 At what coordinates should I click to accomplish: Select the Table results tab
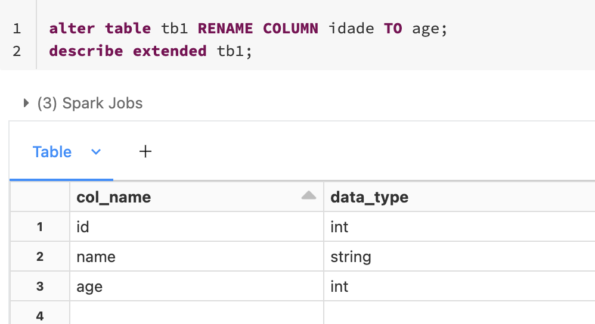(x=52, y=152)
